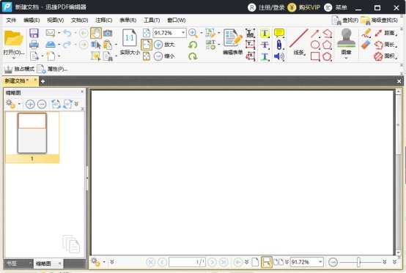Click the attach file paperclip icon
Image resolution: width=406 pixels, height=273 pixels.
coord(279,45)
